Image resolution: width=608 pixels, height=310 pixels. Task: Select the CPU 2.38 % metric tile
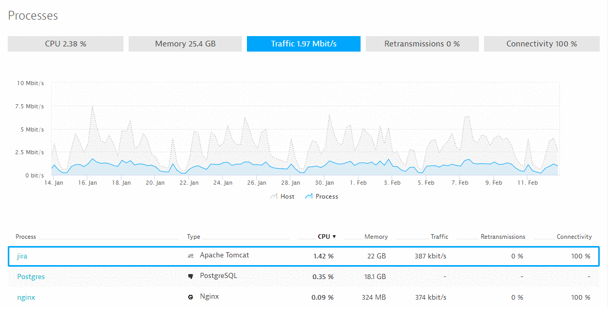[x=65, y=44]
